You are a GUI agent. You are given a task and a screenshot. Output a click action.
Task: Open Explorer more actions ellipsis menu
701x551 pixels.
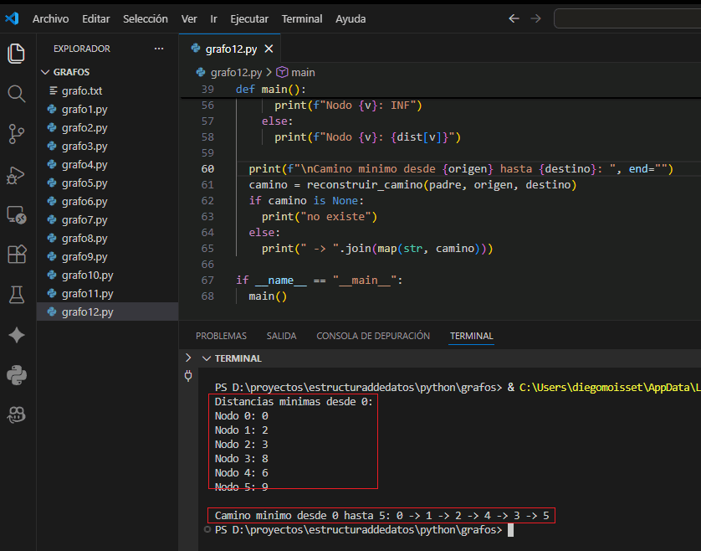[x=159, y=49]
